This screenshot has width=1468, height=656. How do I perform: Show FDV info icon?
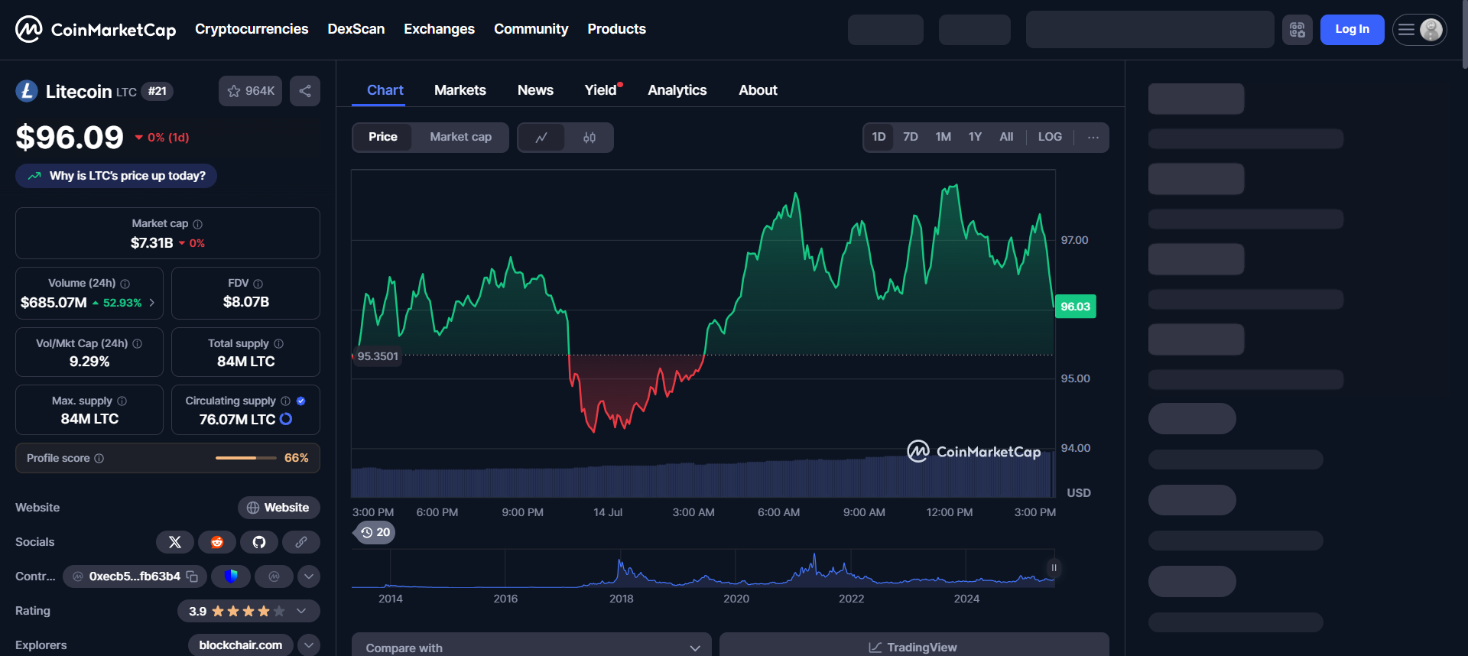coord(258,284)
